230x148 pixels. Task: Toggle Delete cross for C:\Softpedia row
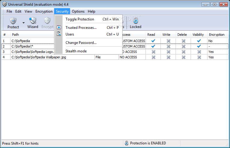pos(183,41)
